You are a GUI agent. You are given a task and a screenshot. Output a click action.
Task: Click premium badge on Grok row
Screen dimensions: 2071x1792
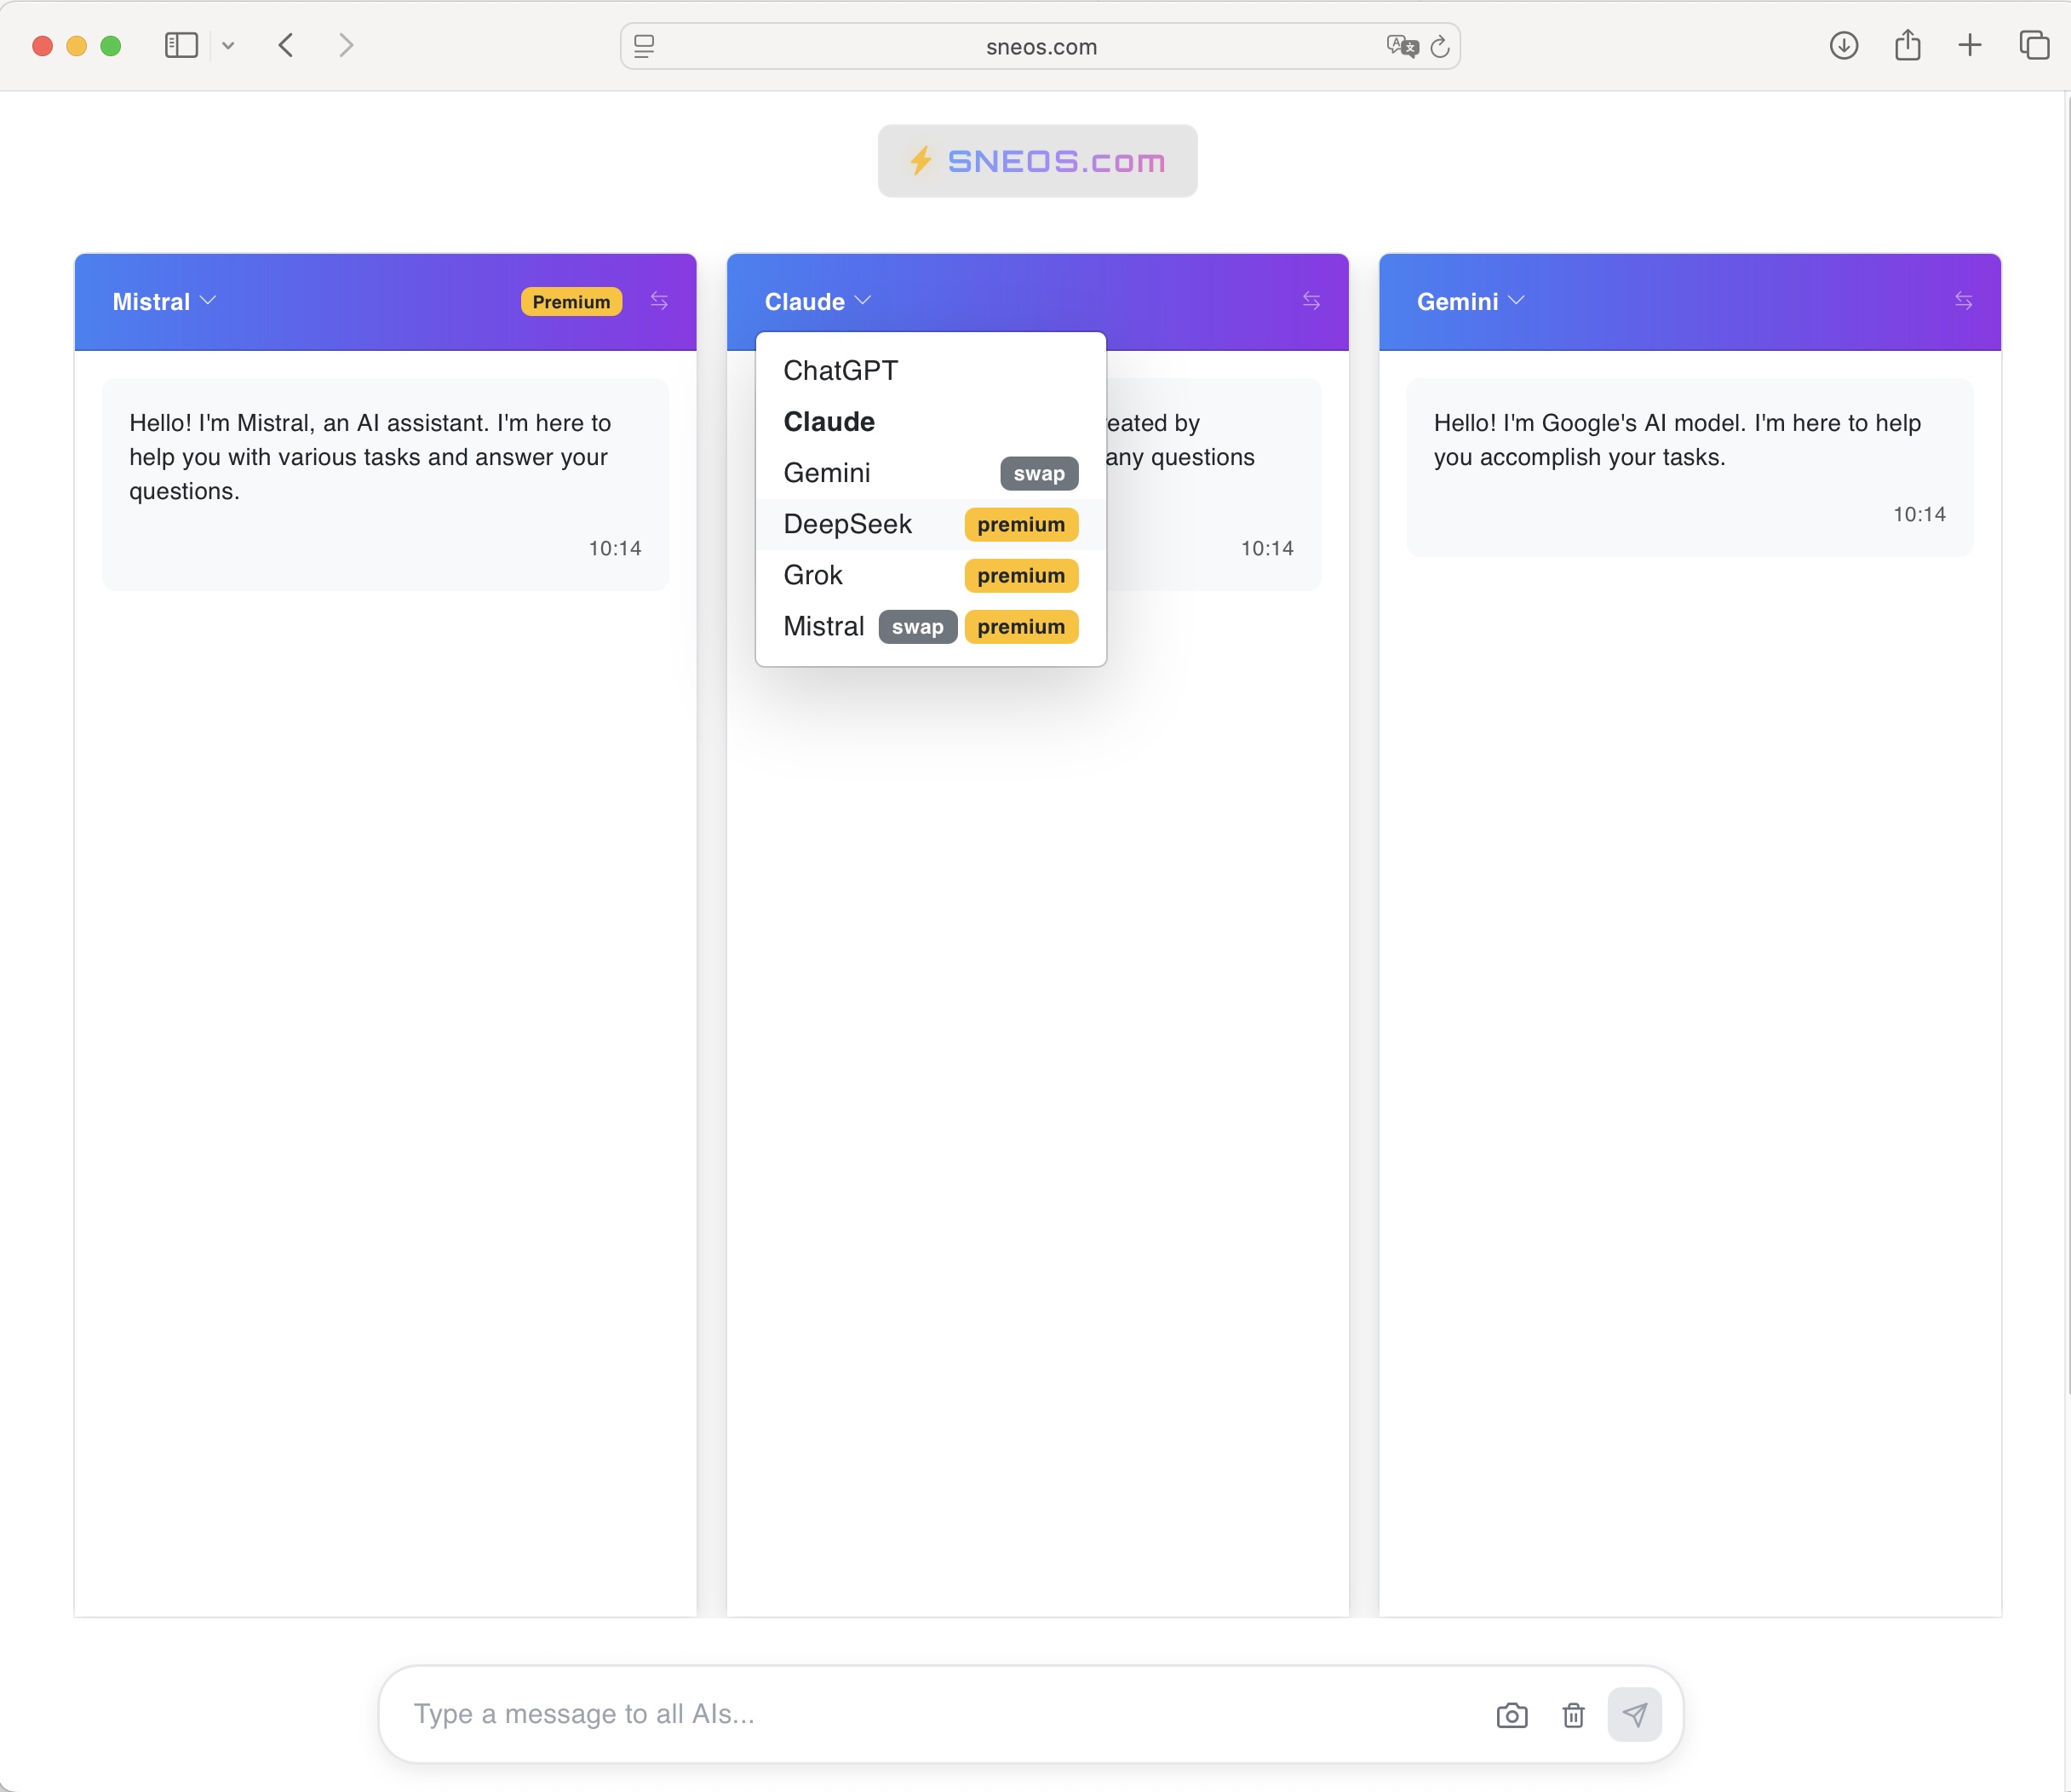[1020, 575]
